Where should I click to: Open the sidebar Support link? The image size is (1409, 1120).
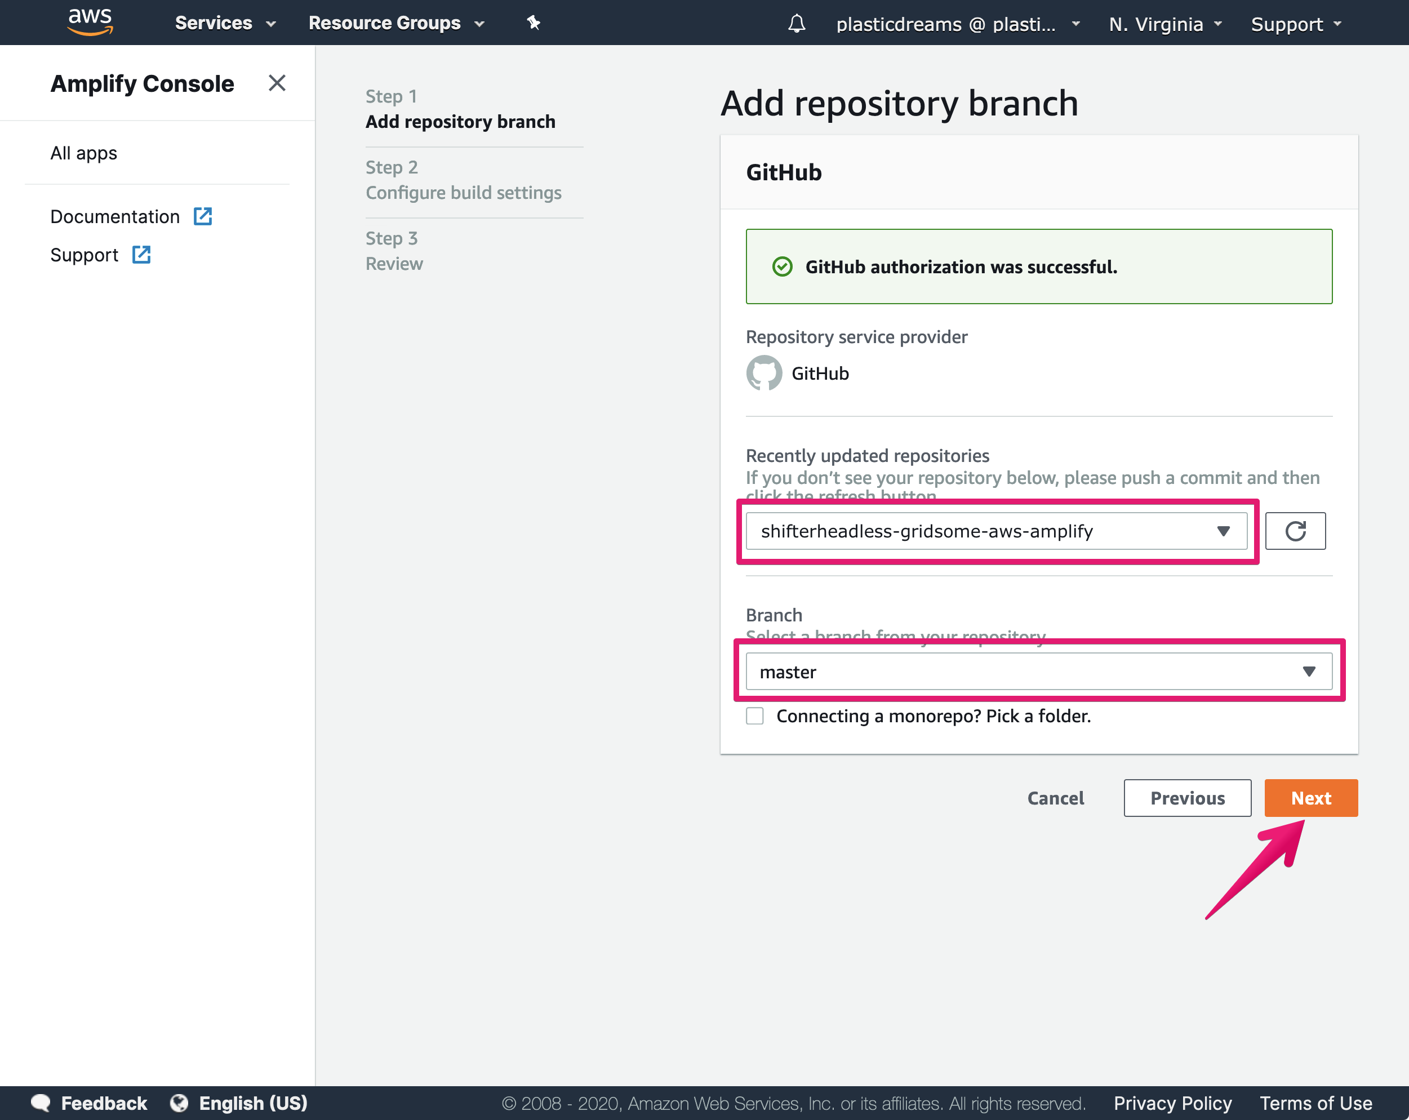[85, 255]
